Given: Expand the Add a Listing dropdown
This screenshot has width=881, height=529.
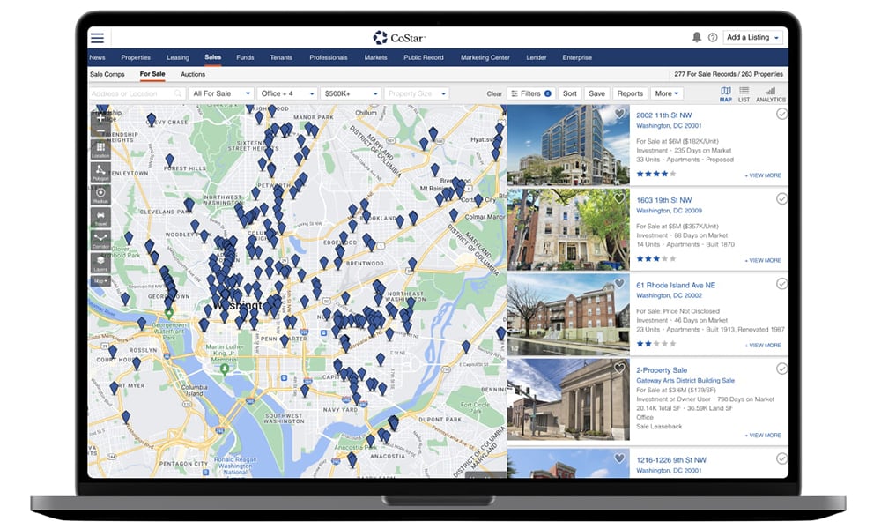Looking at the screenshot, I should (752, 38).
